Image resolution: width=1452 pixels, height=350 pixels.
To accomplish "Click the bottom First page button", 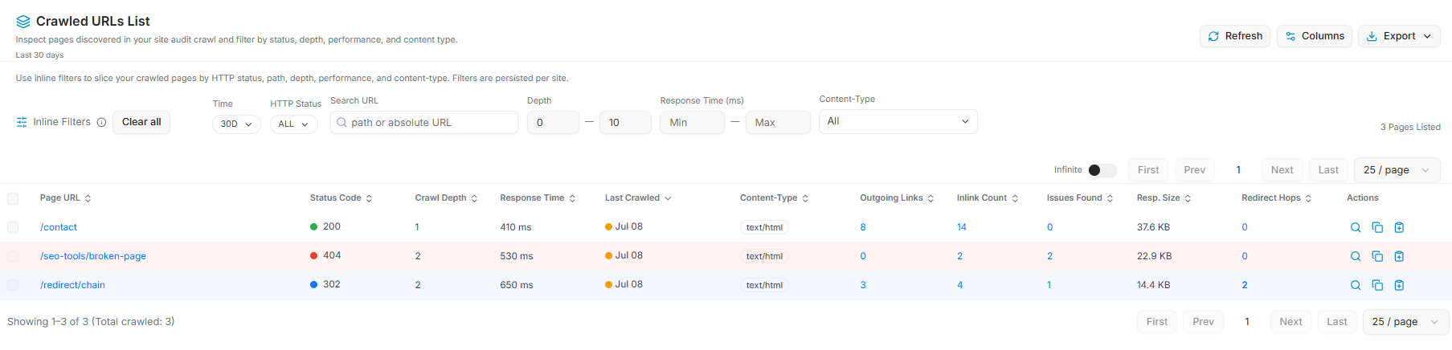I will pyautogui.click(x=1157, y=322).
